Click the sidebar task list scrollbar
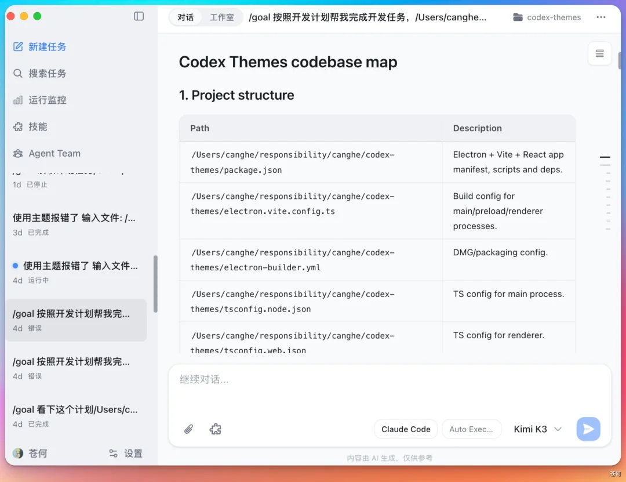626x482 pixels. 155,284
